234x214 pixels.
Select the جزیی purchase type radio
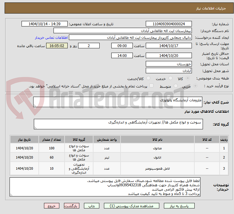[x=195, y=86]
